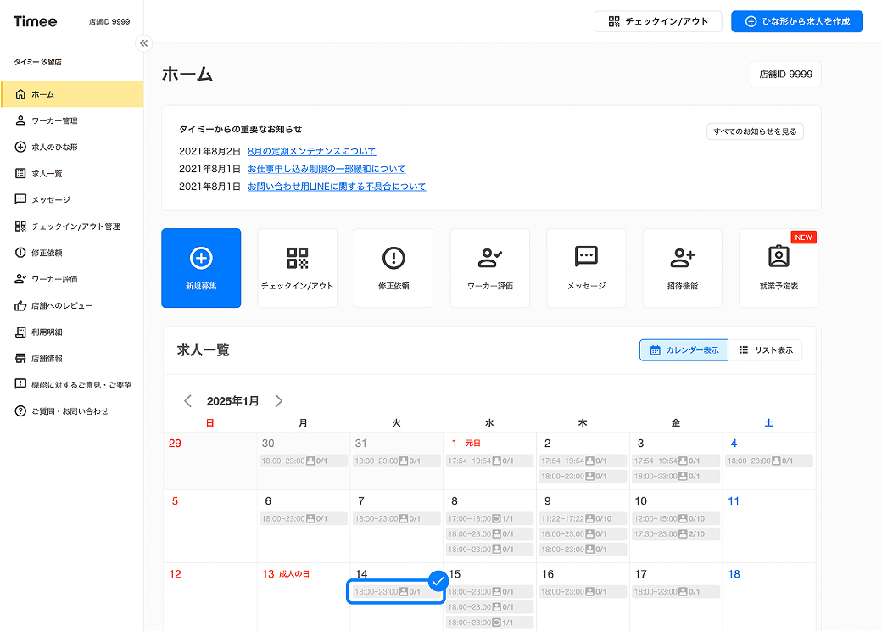
Task: Click the date 5 in the calendar
Action: point(175,501)
